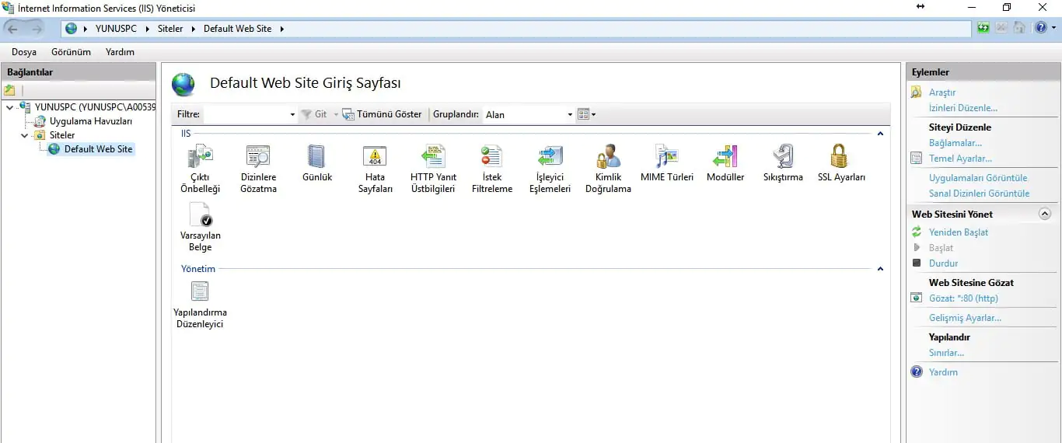The height and width of the screenshot is (443, 1062).
Task: Click the Yeniden Başlat action link
Action: (x=958, y=232)
